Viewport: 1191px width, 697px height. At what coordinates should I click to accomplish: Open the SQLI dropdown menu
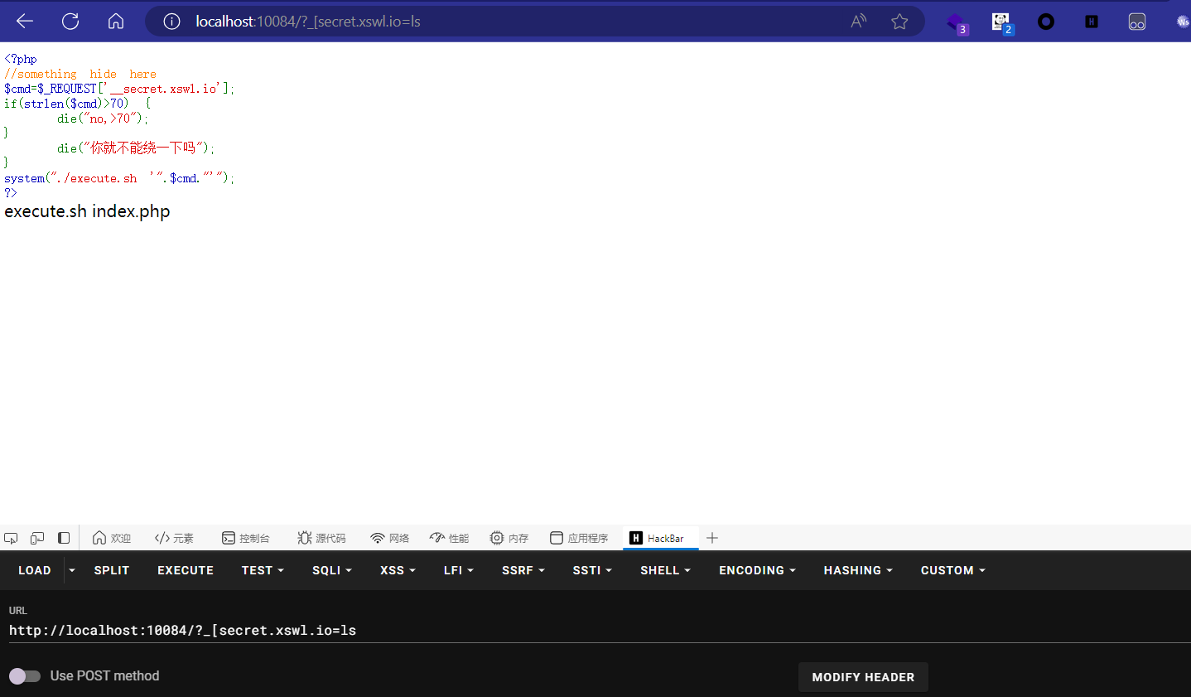[x=332, y=570]
